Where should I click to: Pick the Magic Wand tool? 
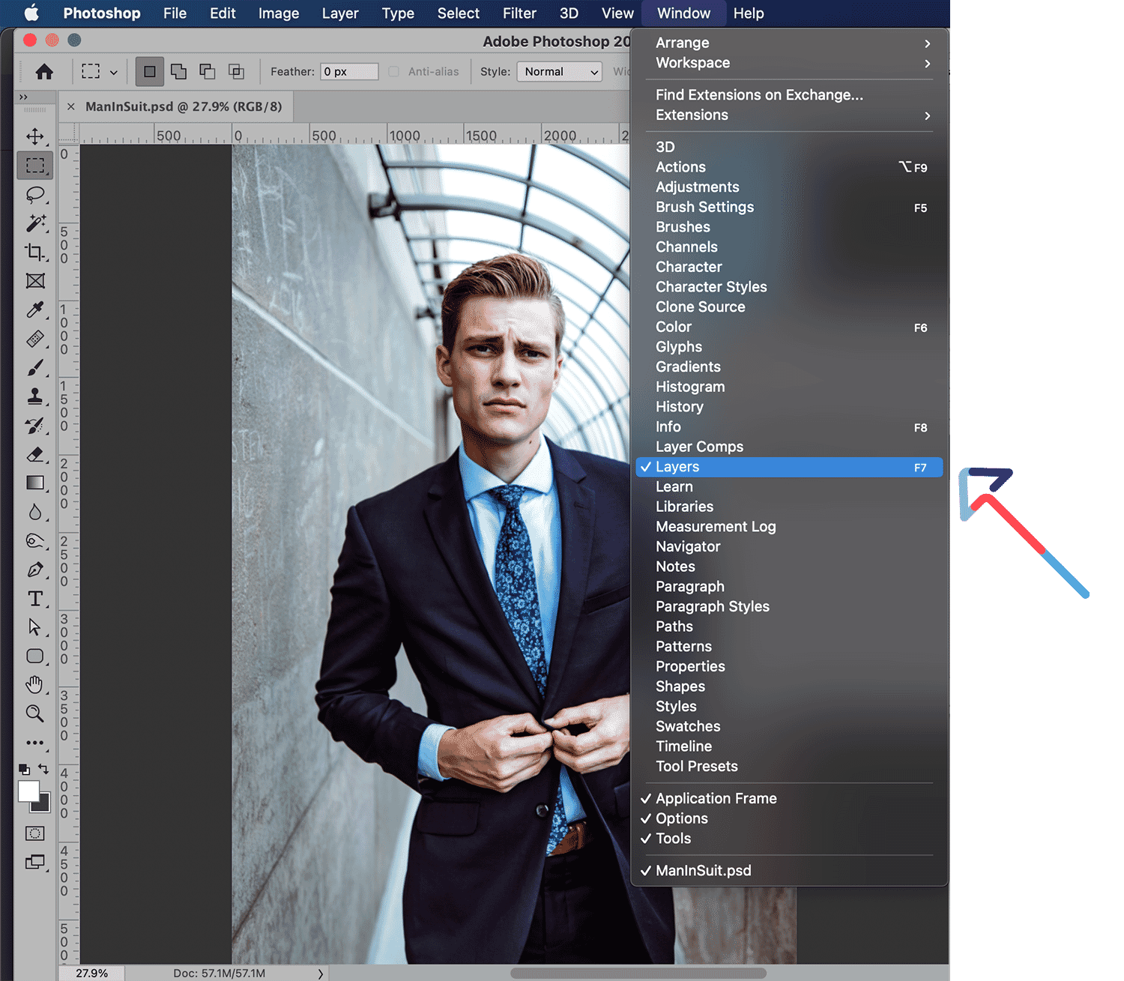tap(35, 223)
